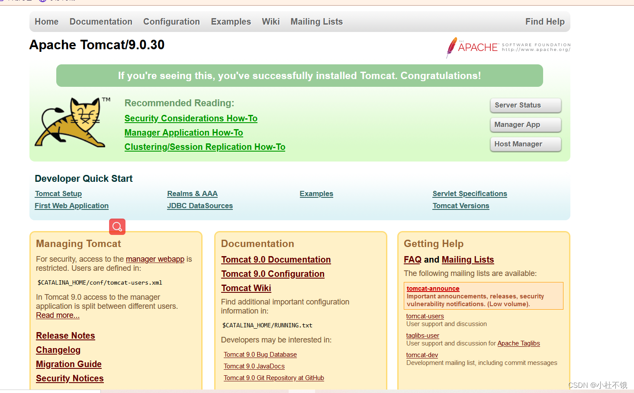Click the Read more... link
634x393 pixels.
[58, 315]
